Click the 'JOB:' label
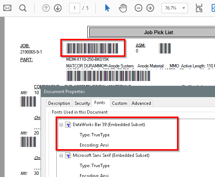Viewport: 215px width, 177px height. click(x=25, y=45)
